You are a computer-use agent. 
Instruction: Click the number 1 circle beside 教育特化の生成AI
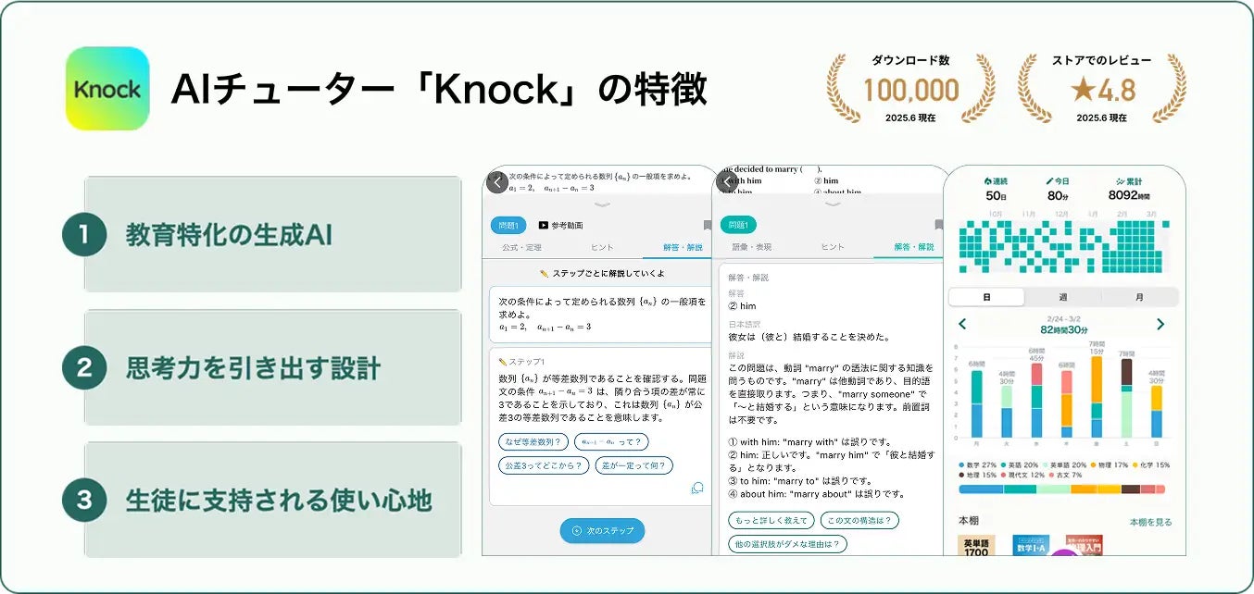pyautogui.click(x=84, y=235)
